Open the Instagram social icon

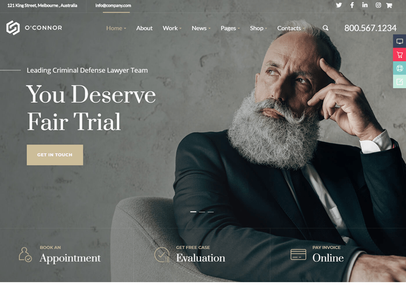pos(378,5)
